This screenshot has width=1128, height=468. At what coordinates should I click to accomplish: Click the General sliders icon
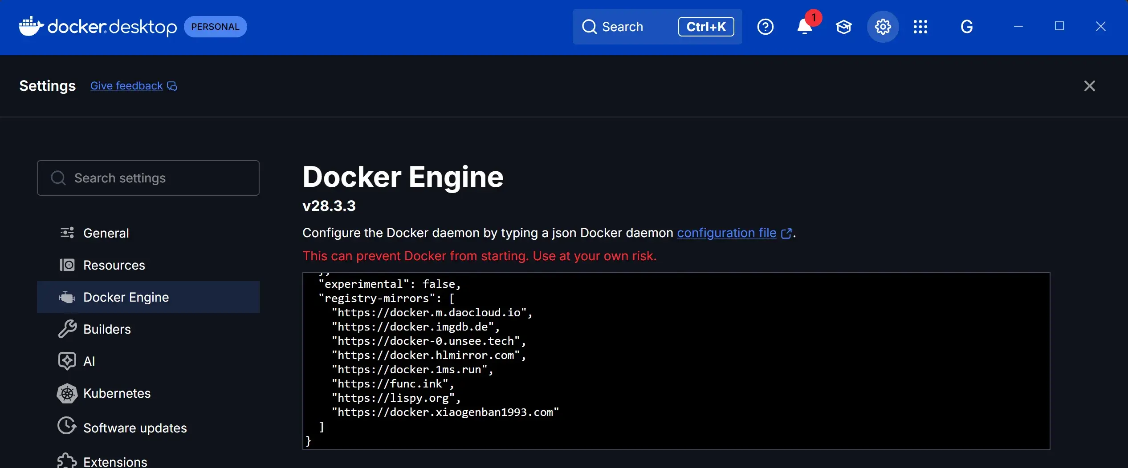67,233
